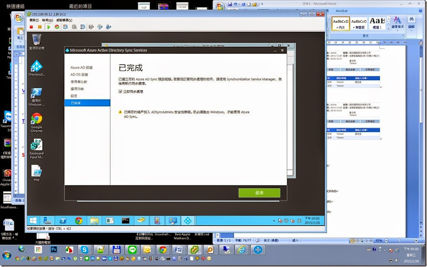The height and width of the screenshot is (267, 427).
Task: Open the DirectorySync desktop icon
Action: [x=36, y=68]
